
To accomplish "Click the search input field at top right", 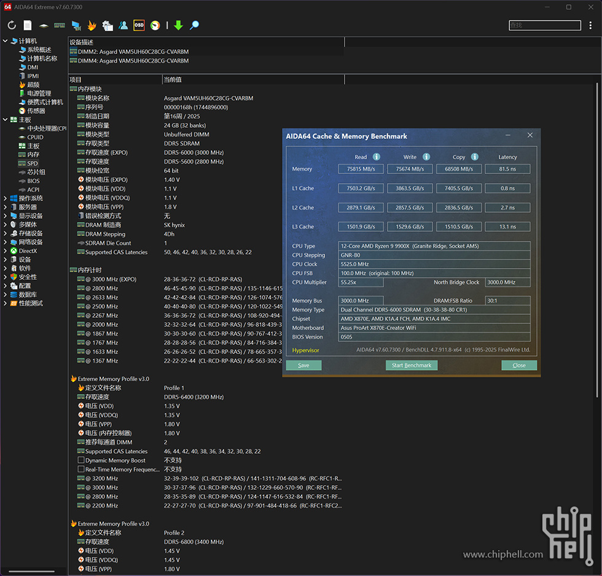I will (545, 25).
